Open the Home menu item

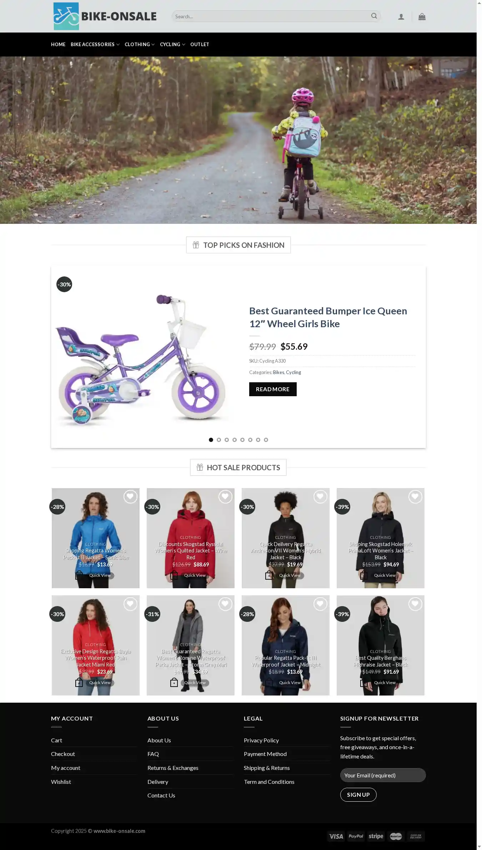pyautogui.click(x=58, y=44)
